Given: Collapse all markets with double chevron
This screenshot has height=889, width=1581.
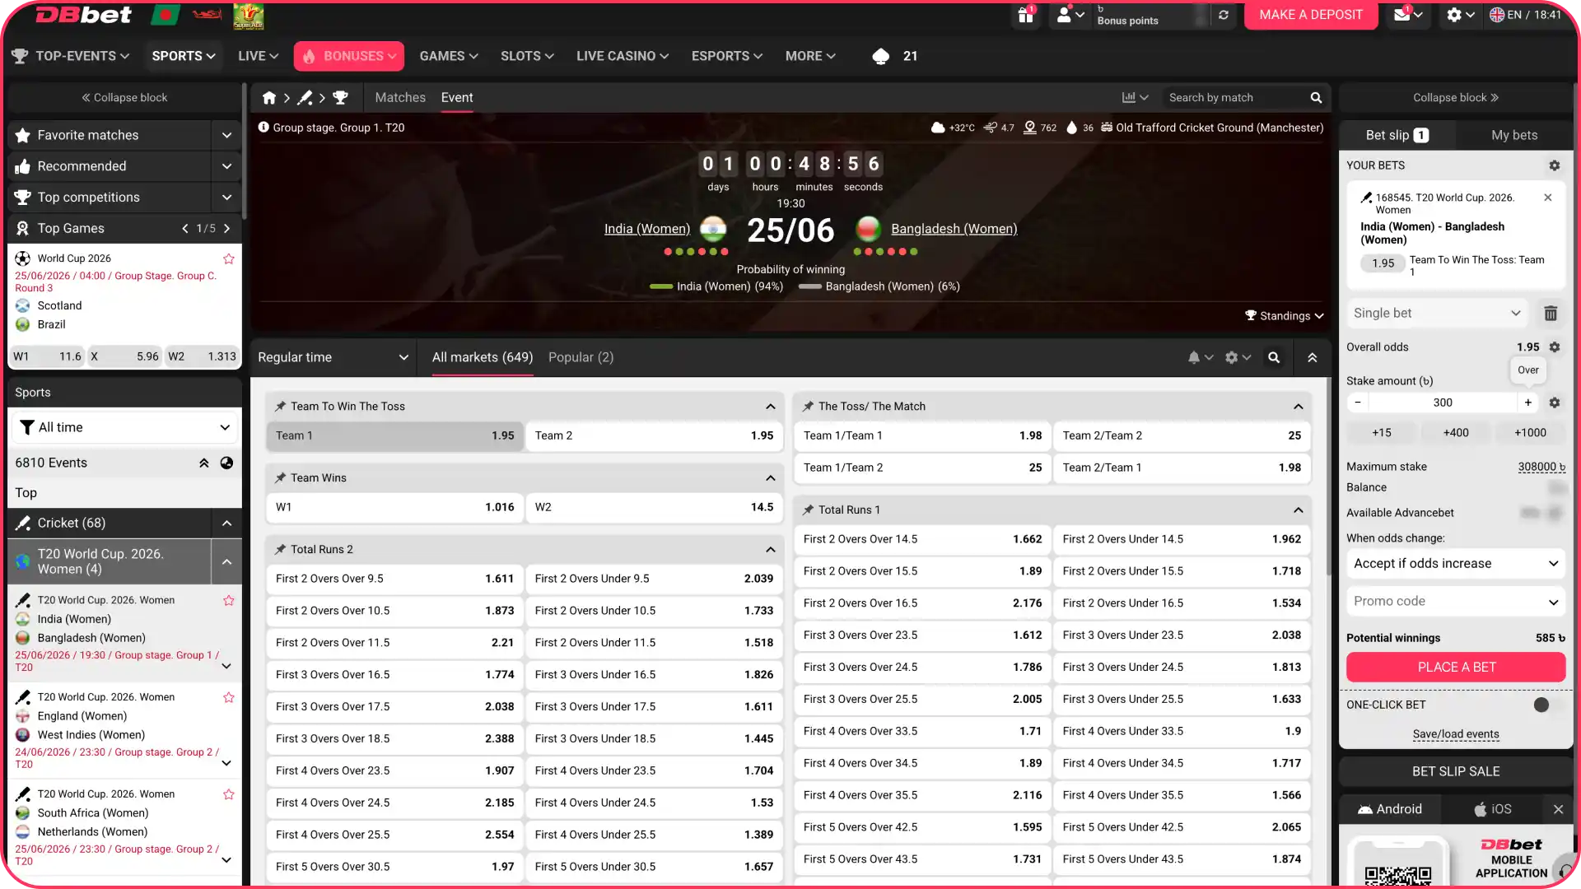Looking at the screenshot, I should tap(1313, 358).
